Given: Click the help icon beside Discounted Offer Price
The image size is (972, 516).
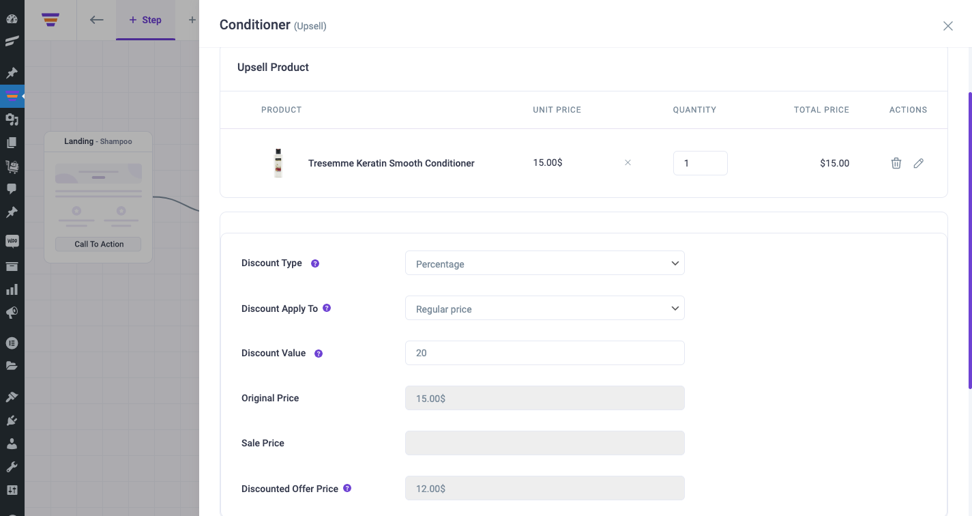Looking at the screenshot, I should [x=347, y=489].
